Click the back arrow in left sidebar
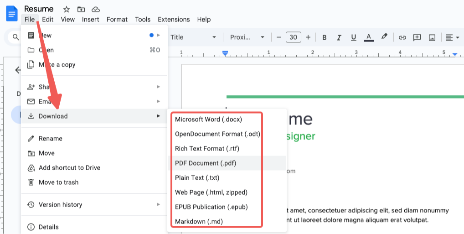Viewport: 464px width, 234px height. (18, 70)
